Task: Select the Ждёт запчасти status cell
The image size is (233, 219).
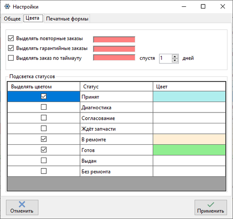Action: [117, 129]
